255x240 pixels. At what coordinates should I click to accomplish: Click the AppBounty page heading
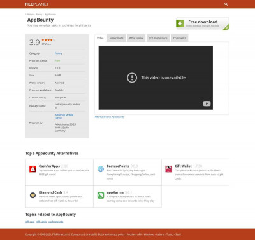pyautogui.click(x=40, y=20)
